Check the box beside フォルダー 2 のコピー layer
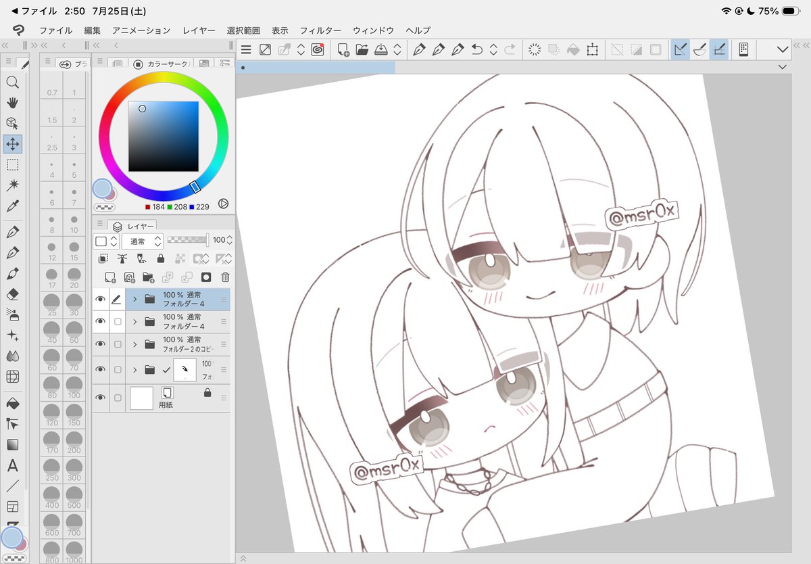 [118, 344]
